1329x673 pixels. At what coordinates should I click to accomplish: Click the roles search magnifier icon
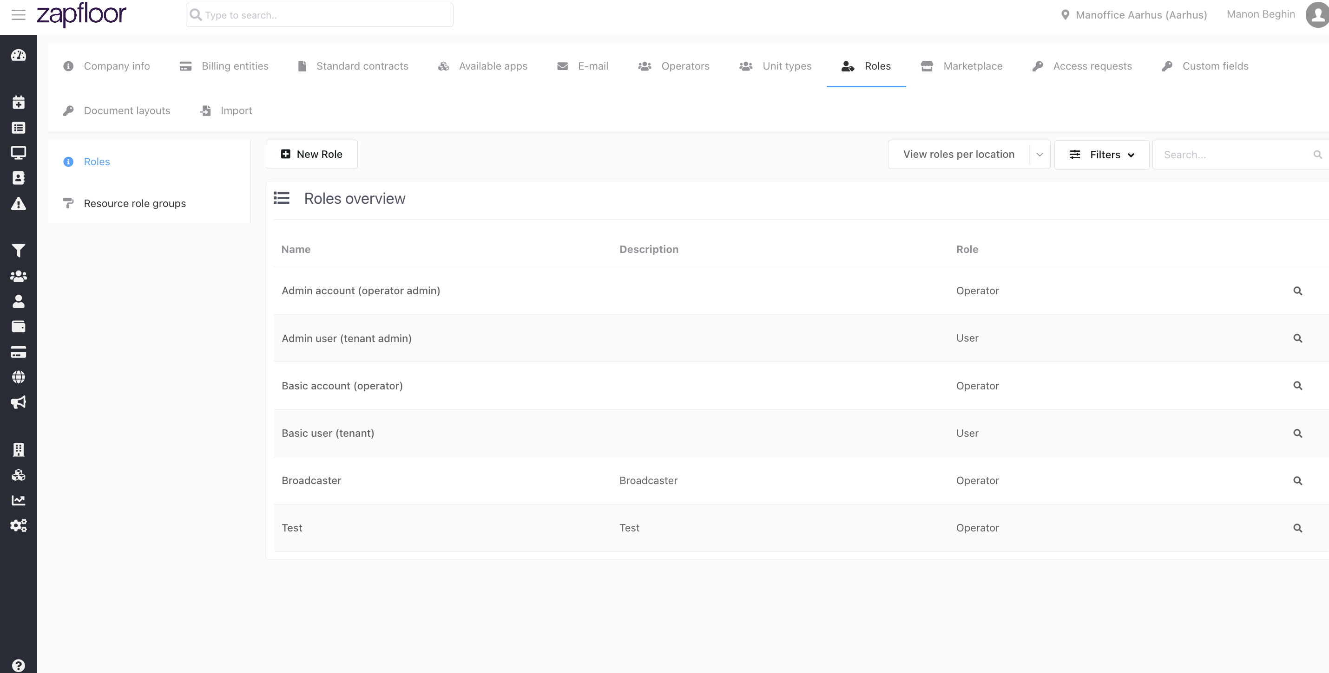tap(1318, 155)
